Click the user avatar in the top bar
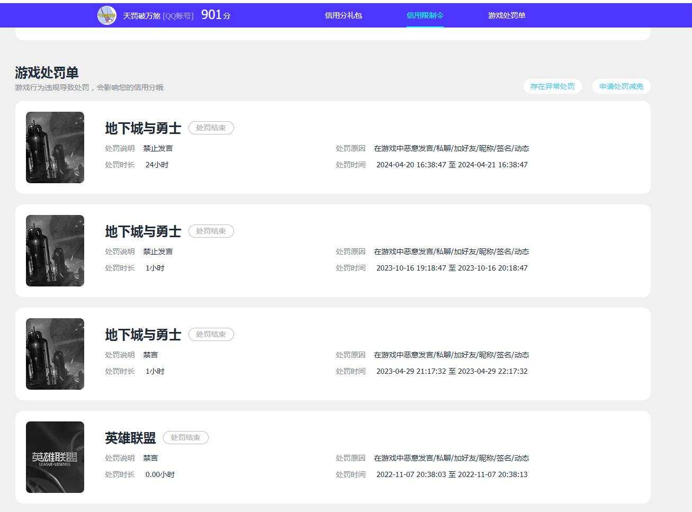The width and height of the screenshot is (692, 512). 107,15
